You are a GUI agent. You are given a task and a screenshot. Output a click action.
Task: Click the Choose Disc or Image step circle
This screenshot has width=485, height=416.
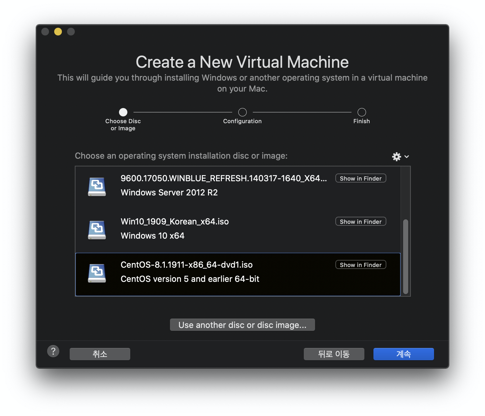[x=123, y=112]
